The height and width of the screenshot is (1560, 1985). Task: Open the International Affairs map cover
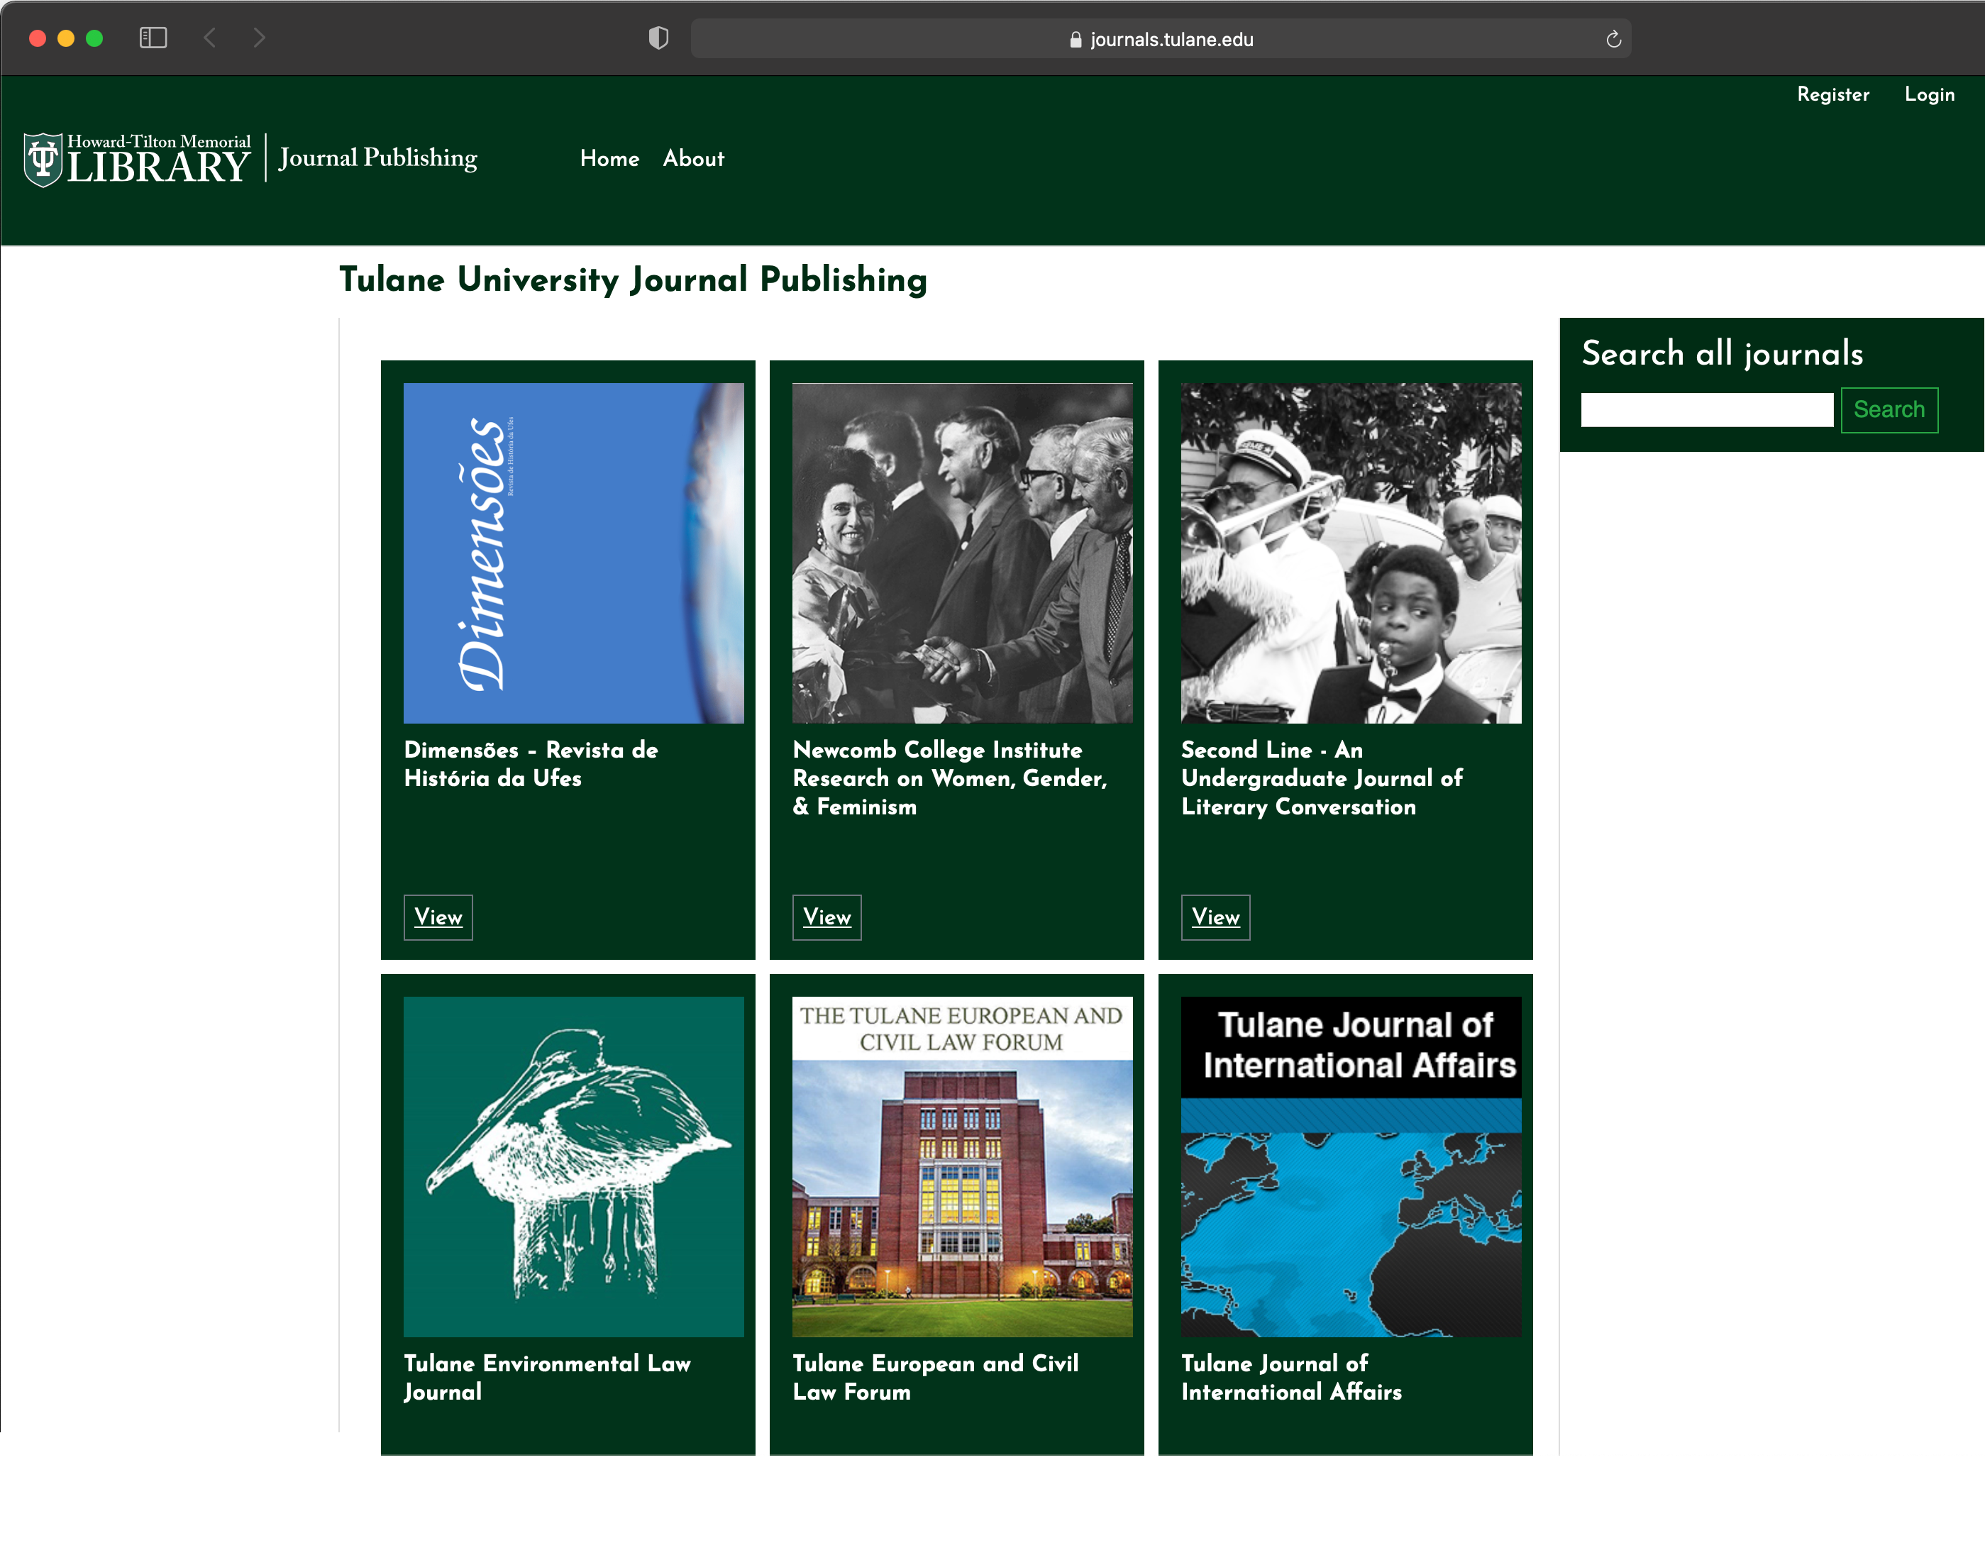tap(1351, 1167)
